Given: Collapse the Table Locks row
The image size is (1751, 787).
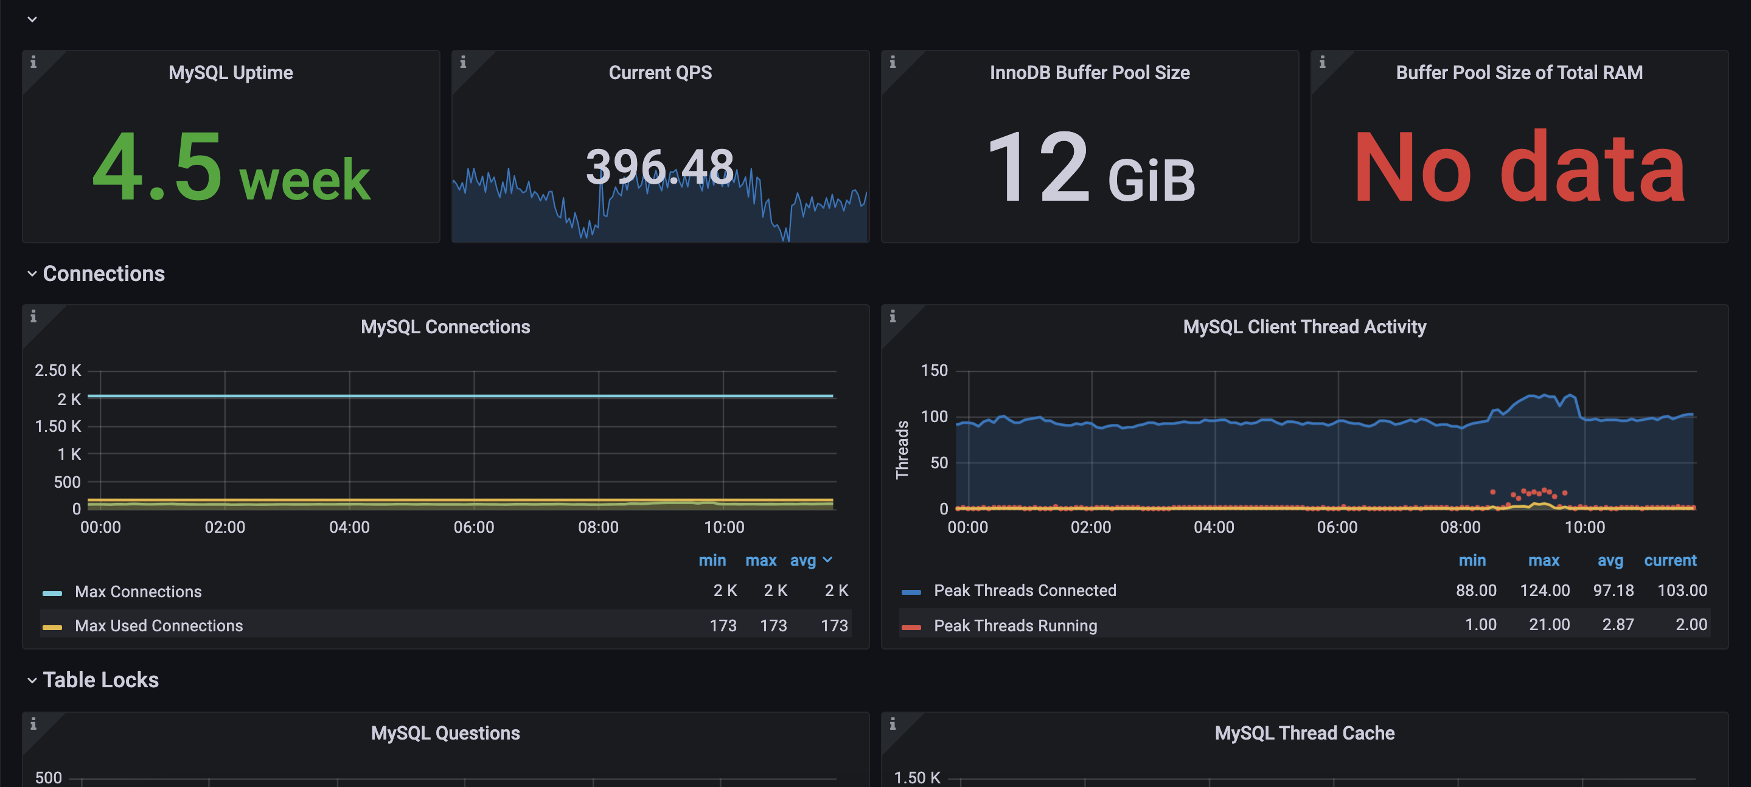Looking at the screenshot, I should (32, 681).
